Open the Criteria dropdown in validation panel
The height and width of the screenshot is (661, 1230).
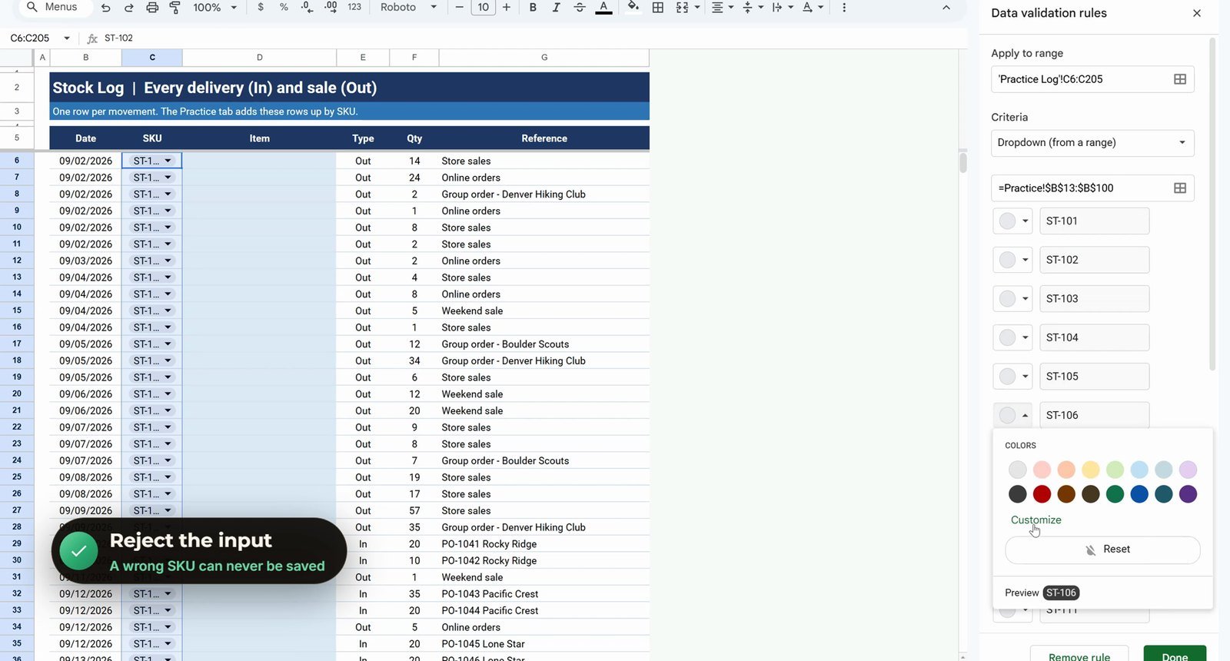(x=1092, y=143)
